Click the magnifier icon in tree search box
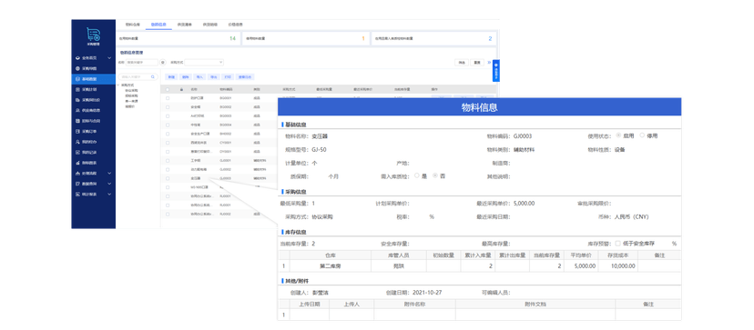 pos(153,77)
